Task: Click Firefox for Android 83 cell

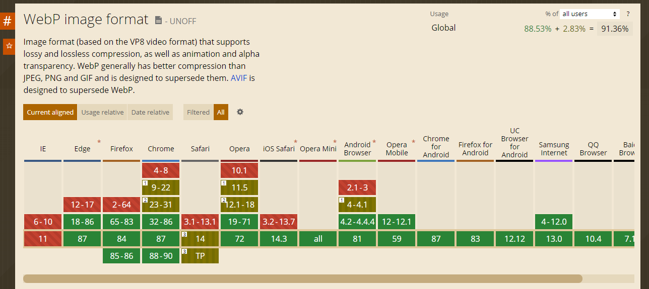Action: click(x=475, y=239)
